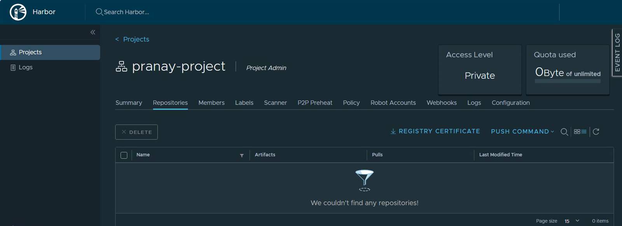Refresh the repositories list

click(596, 132)
